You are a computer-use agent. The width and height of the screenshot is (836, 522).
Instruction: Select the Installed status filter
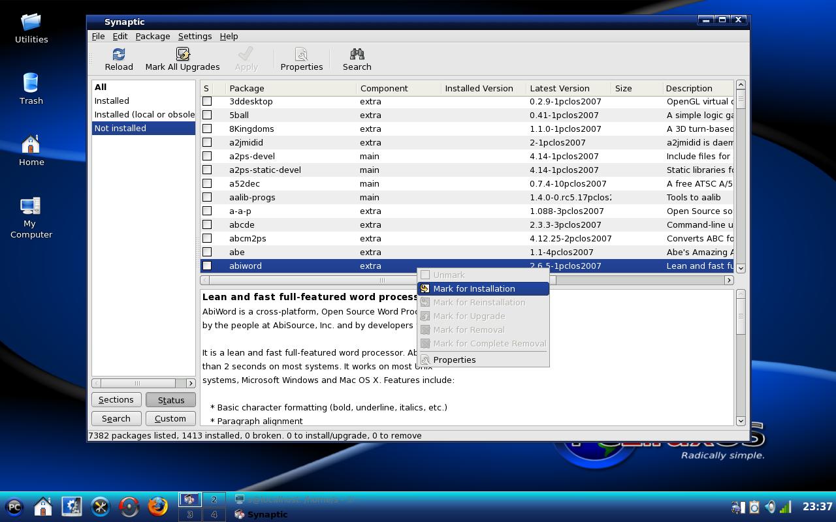144,100
